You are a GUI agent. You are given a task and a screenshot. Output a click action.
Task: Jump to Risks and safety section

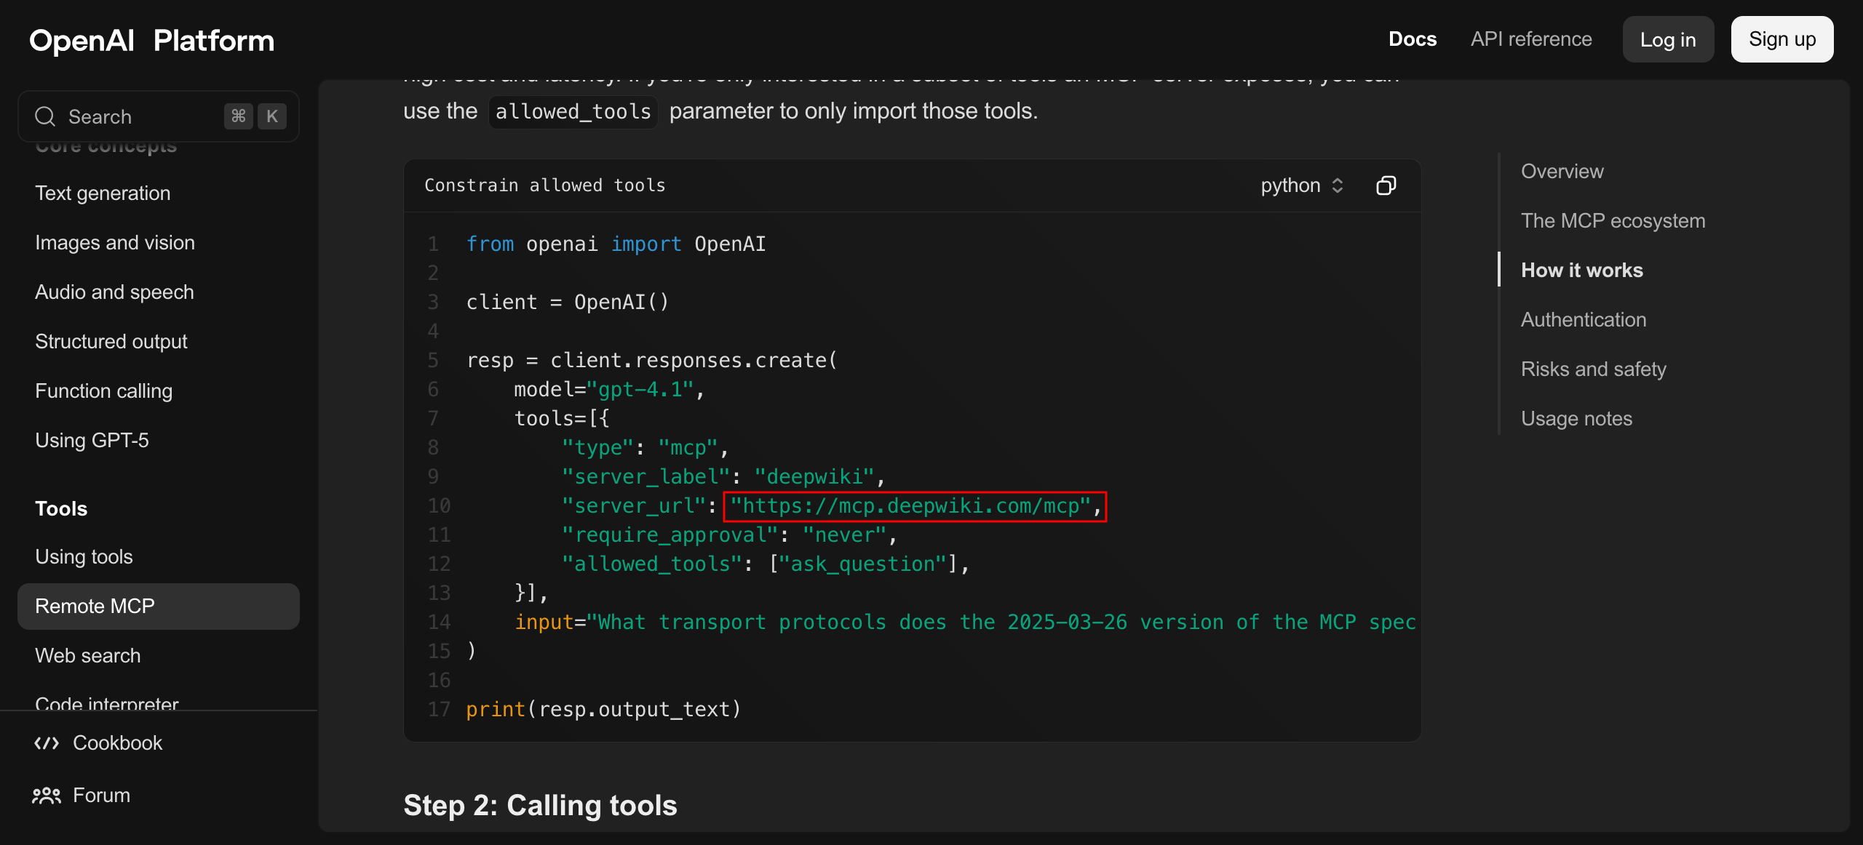(1593, 369)
